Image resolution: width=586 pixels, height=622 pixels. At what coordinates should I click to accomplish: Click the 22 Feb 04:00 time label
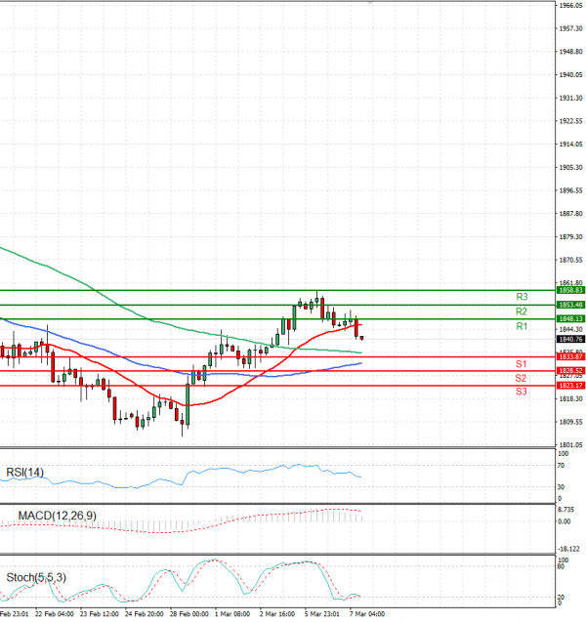tap(55, 614)
